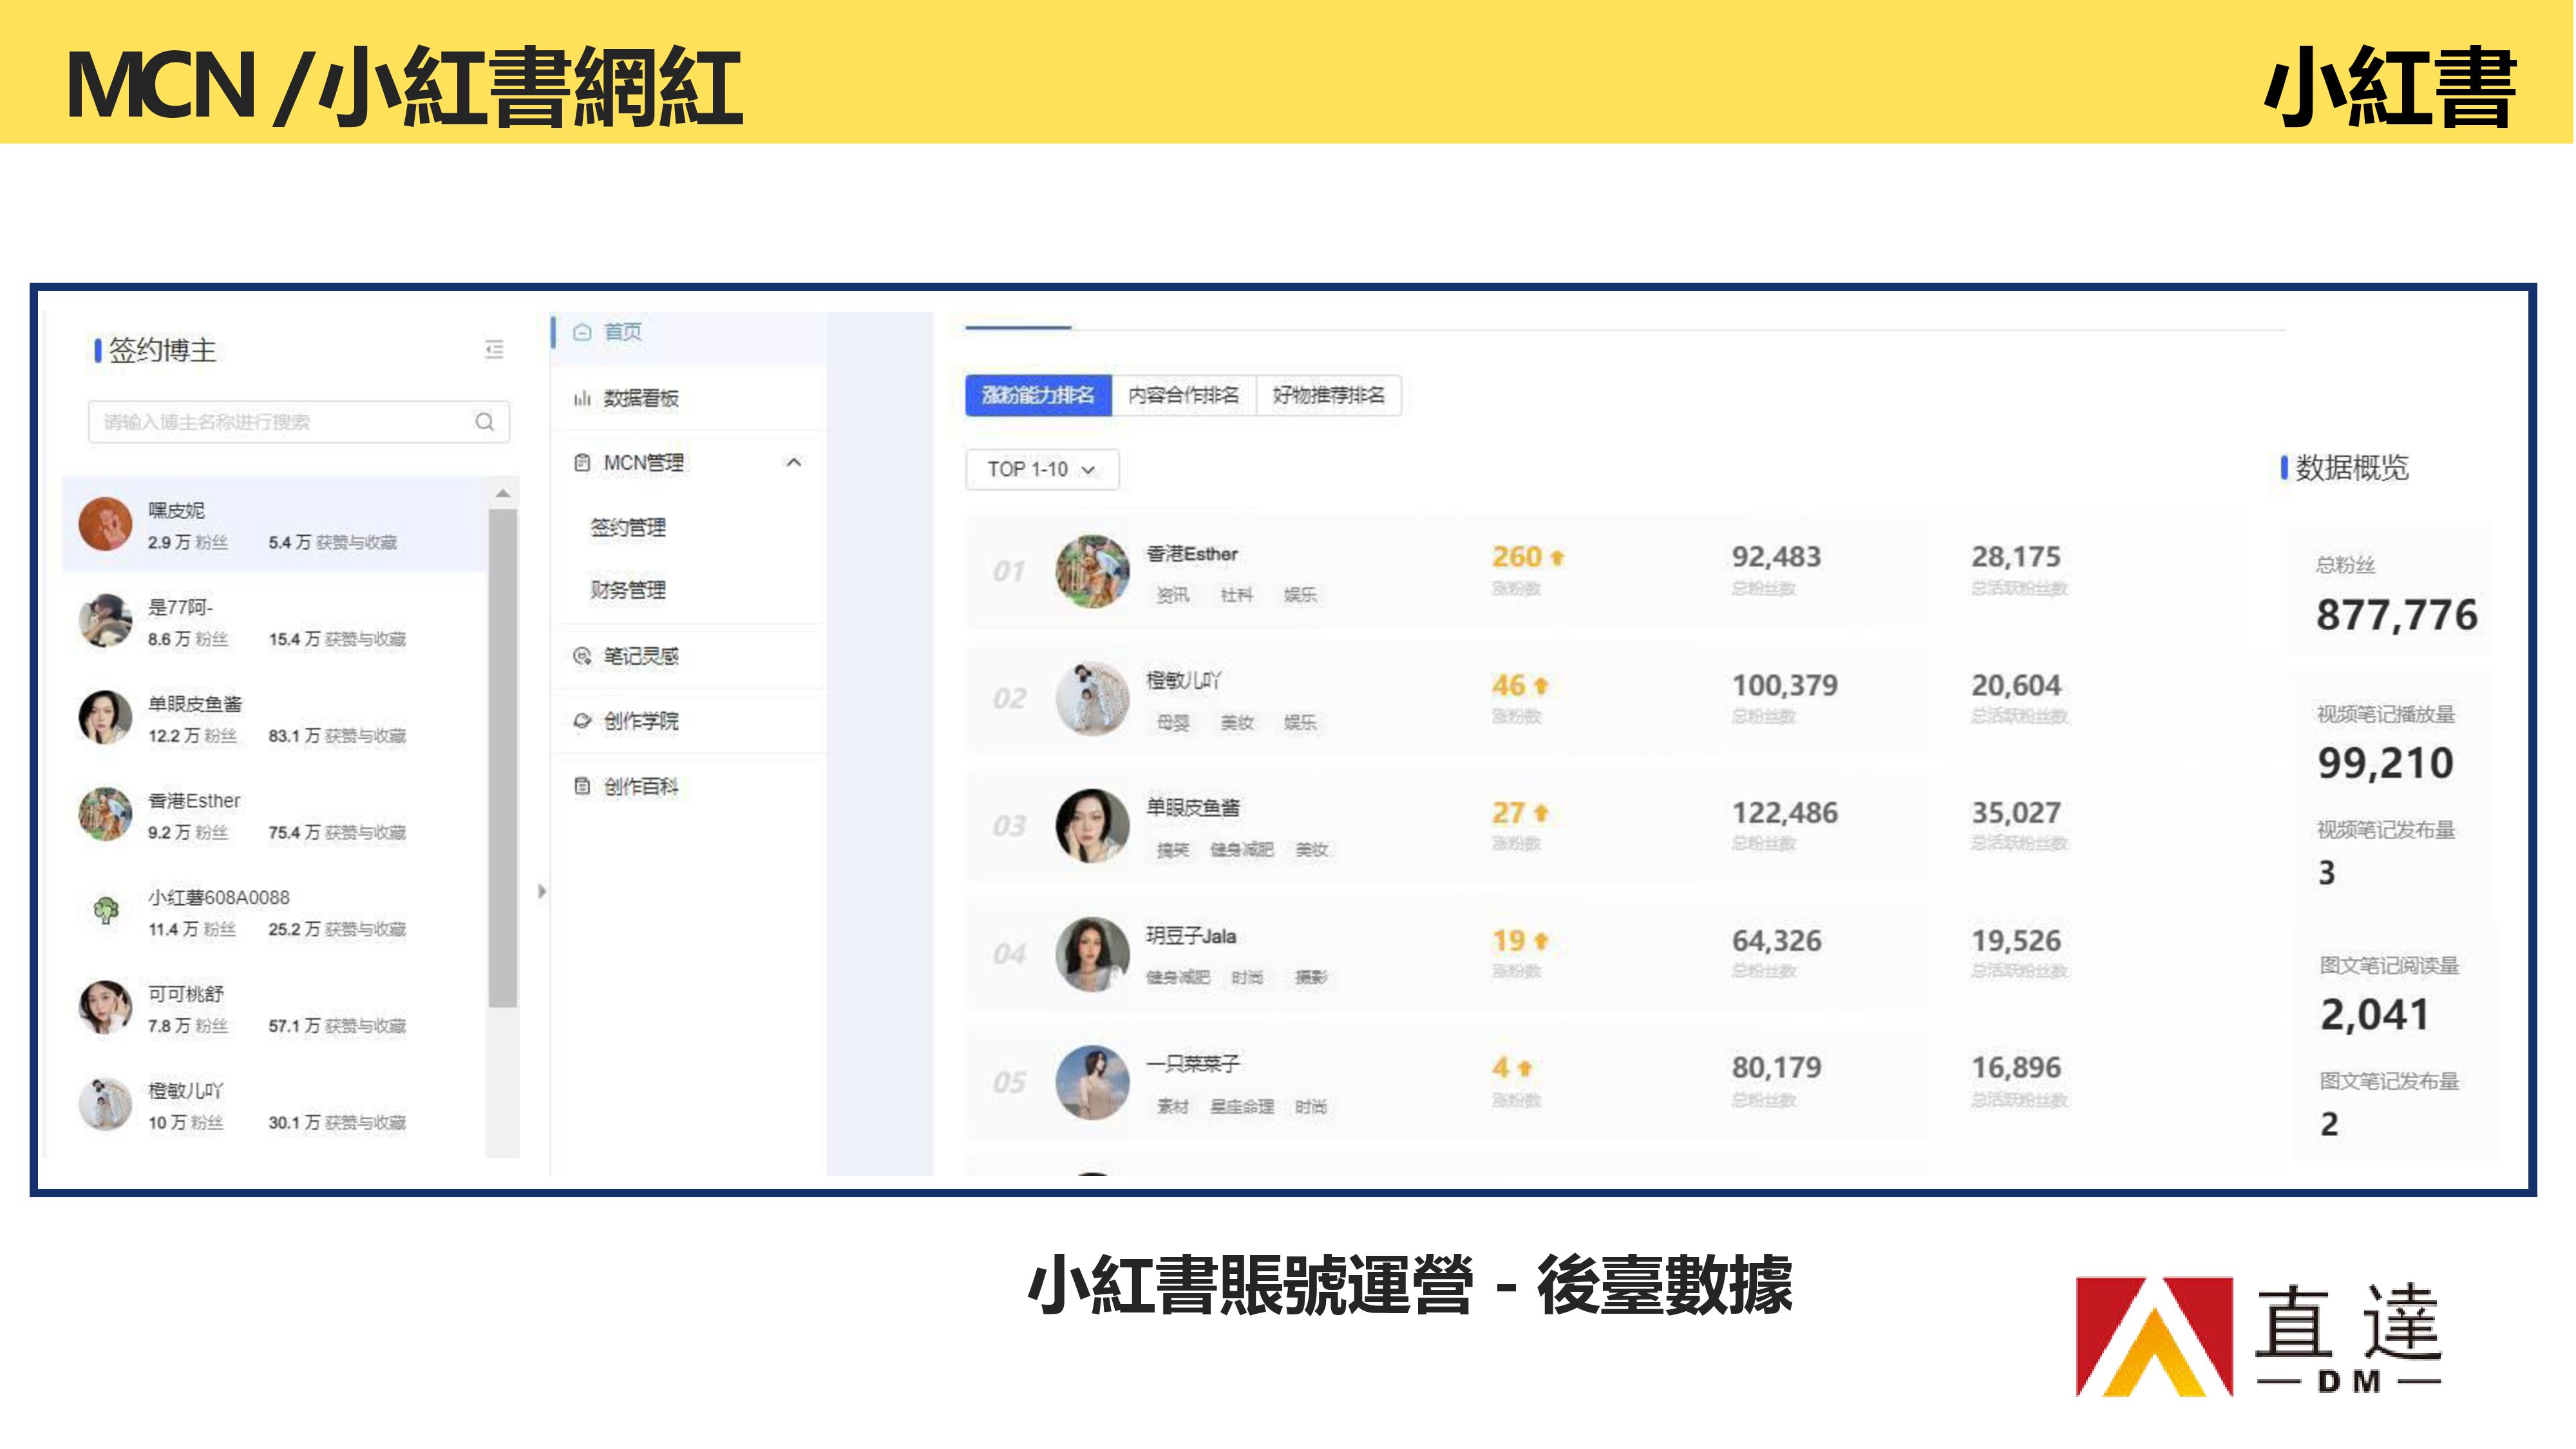Click the blogger name search input field
Viewport: 2576px width, 1449px height.
point(280,422)
